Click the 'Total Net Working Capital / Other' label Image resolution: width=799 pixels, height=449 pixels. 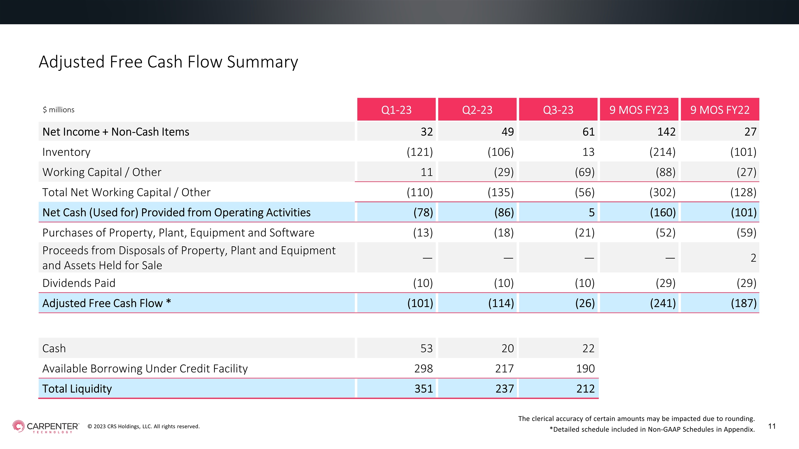tap(126, 192)
